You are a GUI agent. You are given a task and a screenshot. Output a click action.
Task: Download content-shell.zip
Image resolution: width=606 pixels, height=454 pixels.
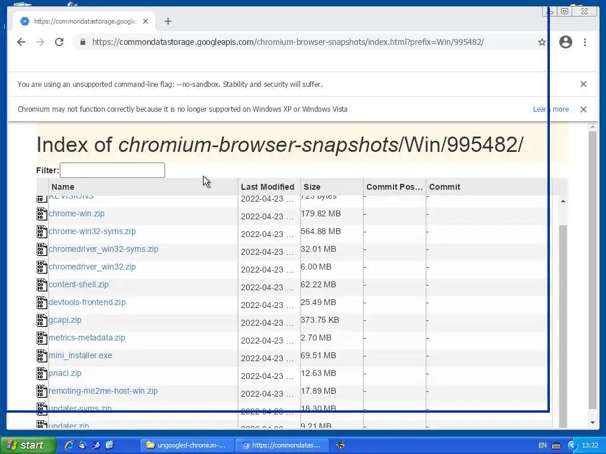pos(79,284)
